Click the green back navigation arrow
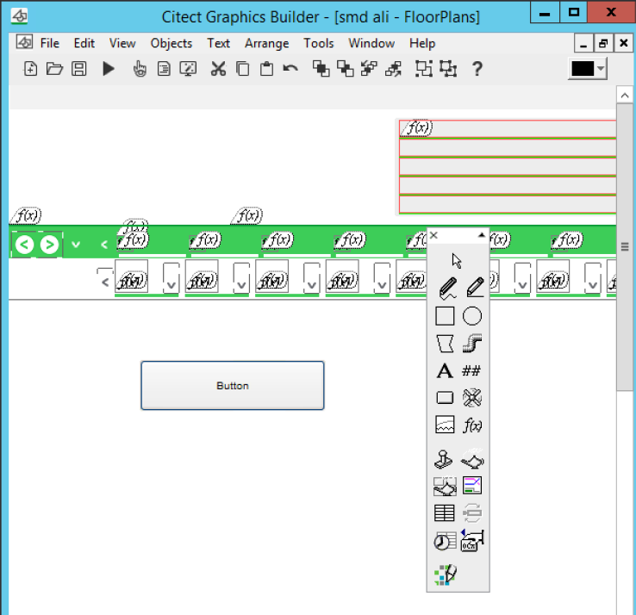636x615 pixels. 24,245
